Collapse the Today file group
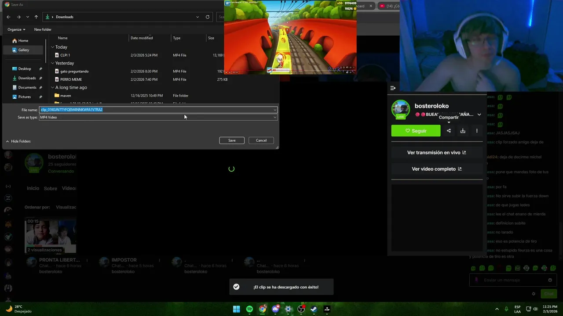563x316 pixels. pyautogui.click(x=53, y=47)
